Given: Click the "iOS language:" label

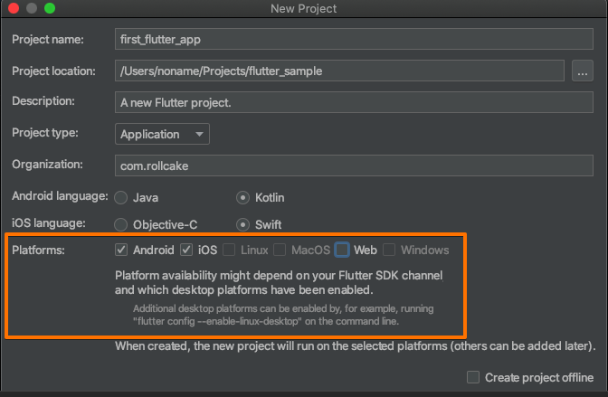Looking at the screenshot, I should click(x=49, y=223).
